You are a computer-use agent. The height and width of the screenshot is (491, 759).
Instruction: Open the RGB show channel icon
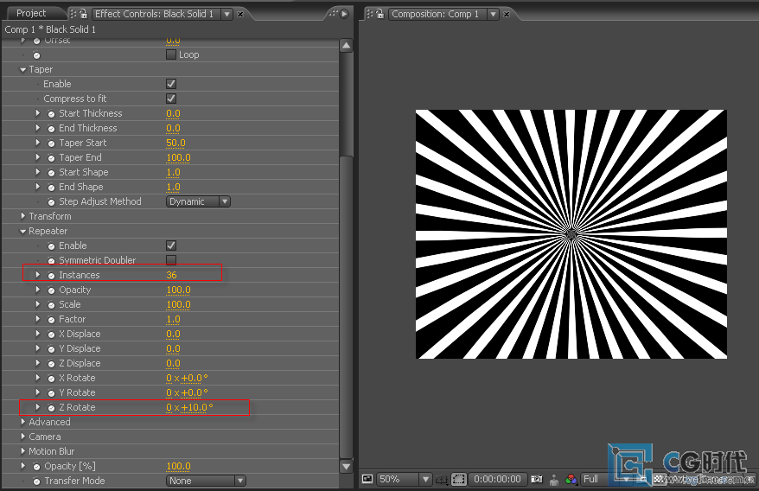[571, 479]
